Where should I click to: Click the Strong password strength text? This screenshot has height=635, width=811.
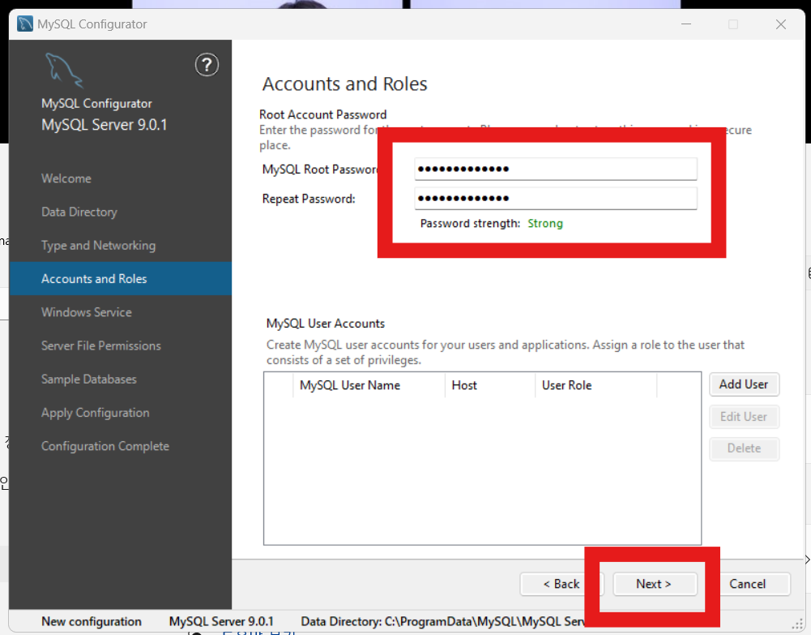click(545, 224)
